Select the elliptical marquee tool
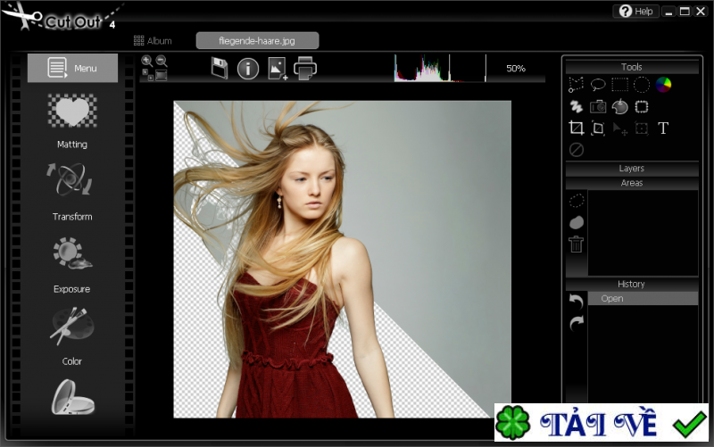Image resolution: width=714 pixels, height=447 pixels. pos(641,85)
